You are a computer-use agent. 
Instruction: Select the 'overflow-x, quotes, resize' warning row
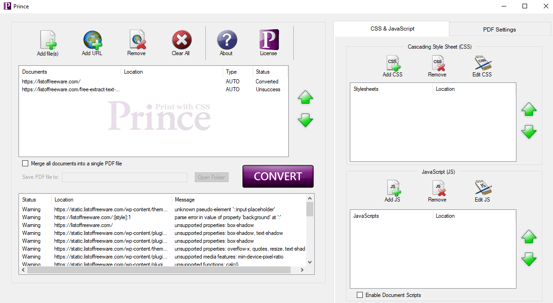coord(162,249)
